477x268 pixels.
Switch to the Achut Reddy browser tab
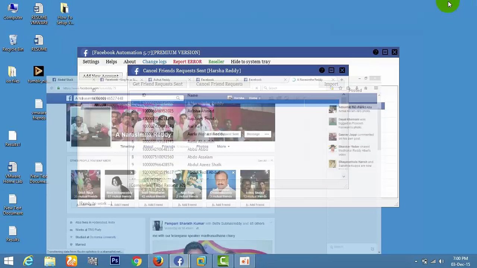(x=168, y=80)
